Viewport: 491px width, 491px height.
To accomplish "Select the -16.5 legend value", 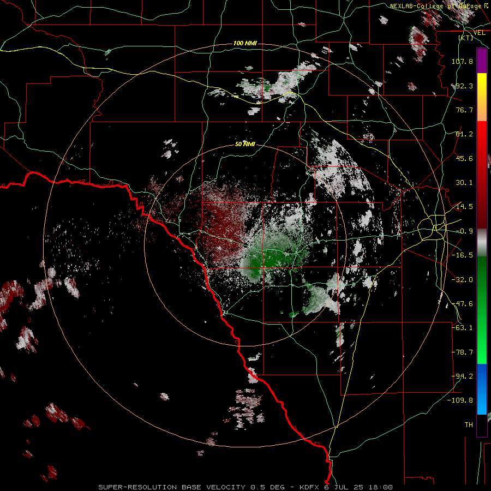I will click(462, 255).
